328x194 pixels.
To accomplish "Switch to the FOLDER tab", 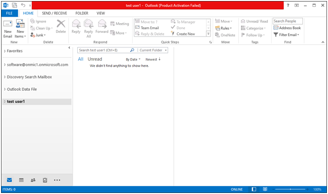I will click(x=82, y=13).
